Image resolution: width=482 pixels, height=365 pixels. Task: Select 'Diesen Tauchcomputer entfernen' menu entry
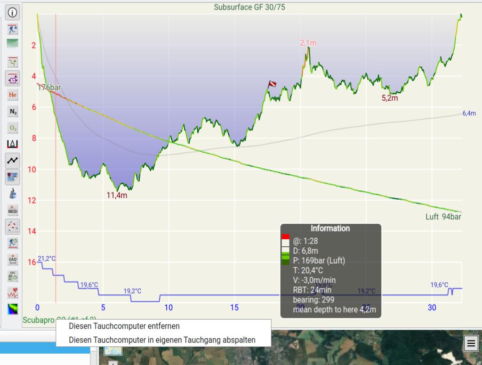tap(124, 326)
